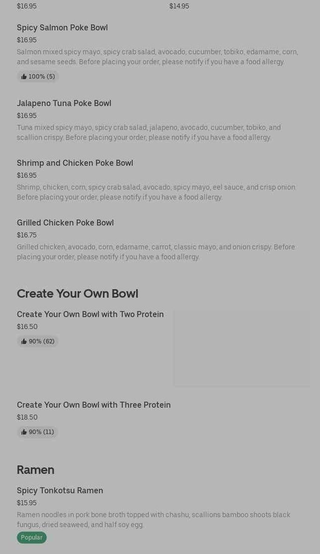320x554 pixels.
Task: Click the Spicy Tonkotsu Ramen description text
Action: (x=154, y=520)
